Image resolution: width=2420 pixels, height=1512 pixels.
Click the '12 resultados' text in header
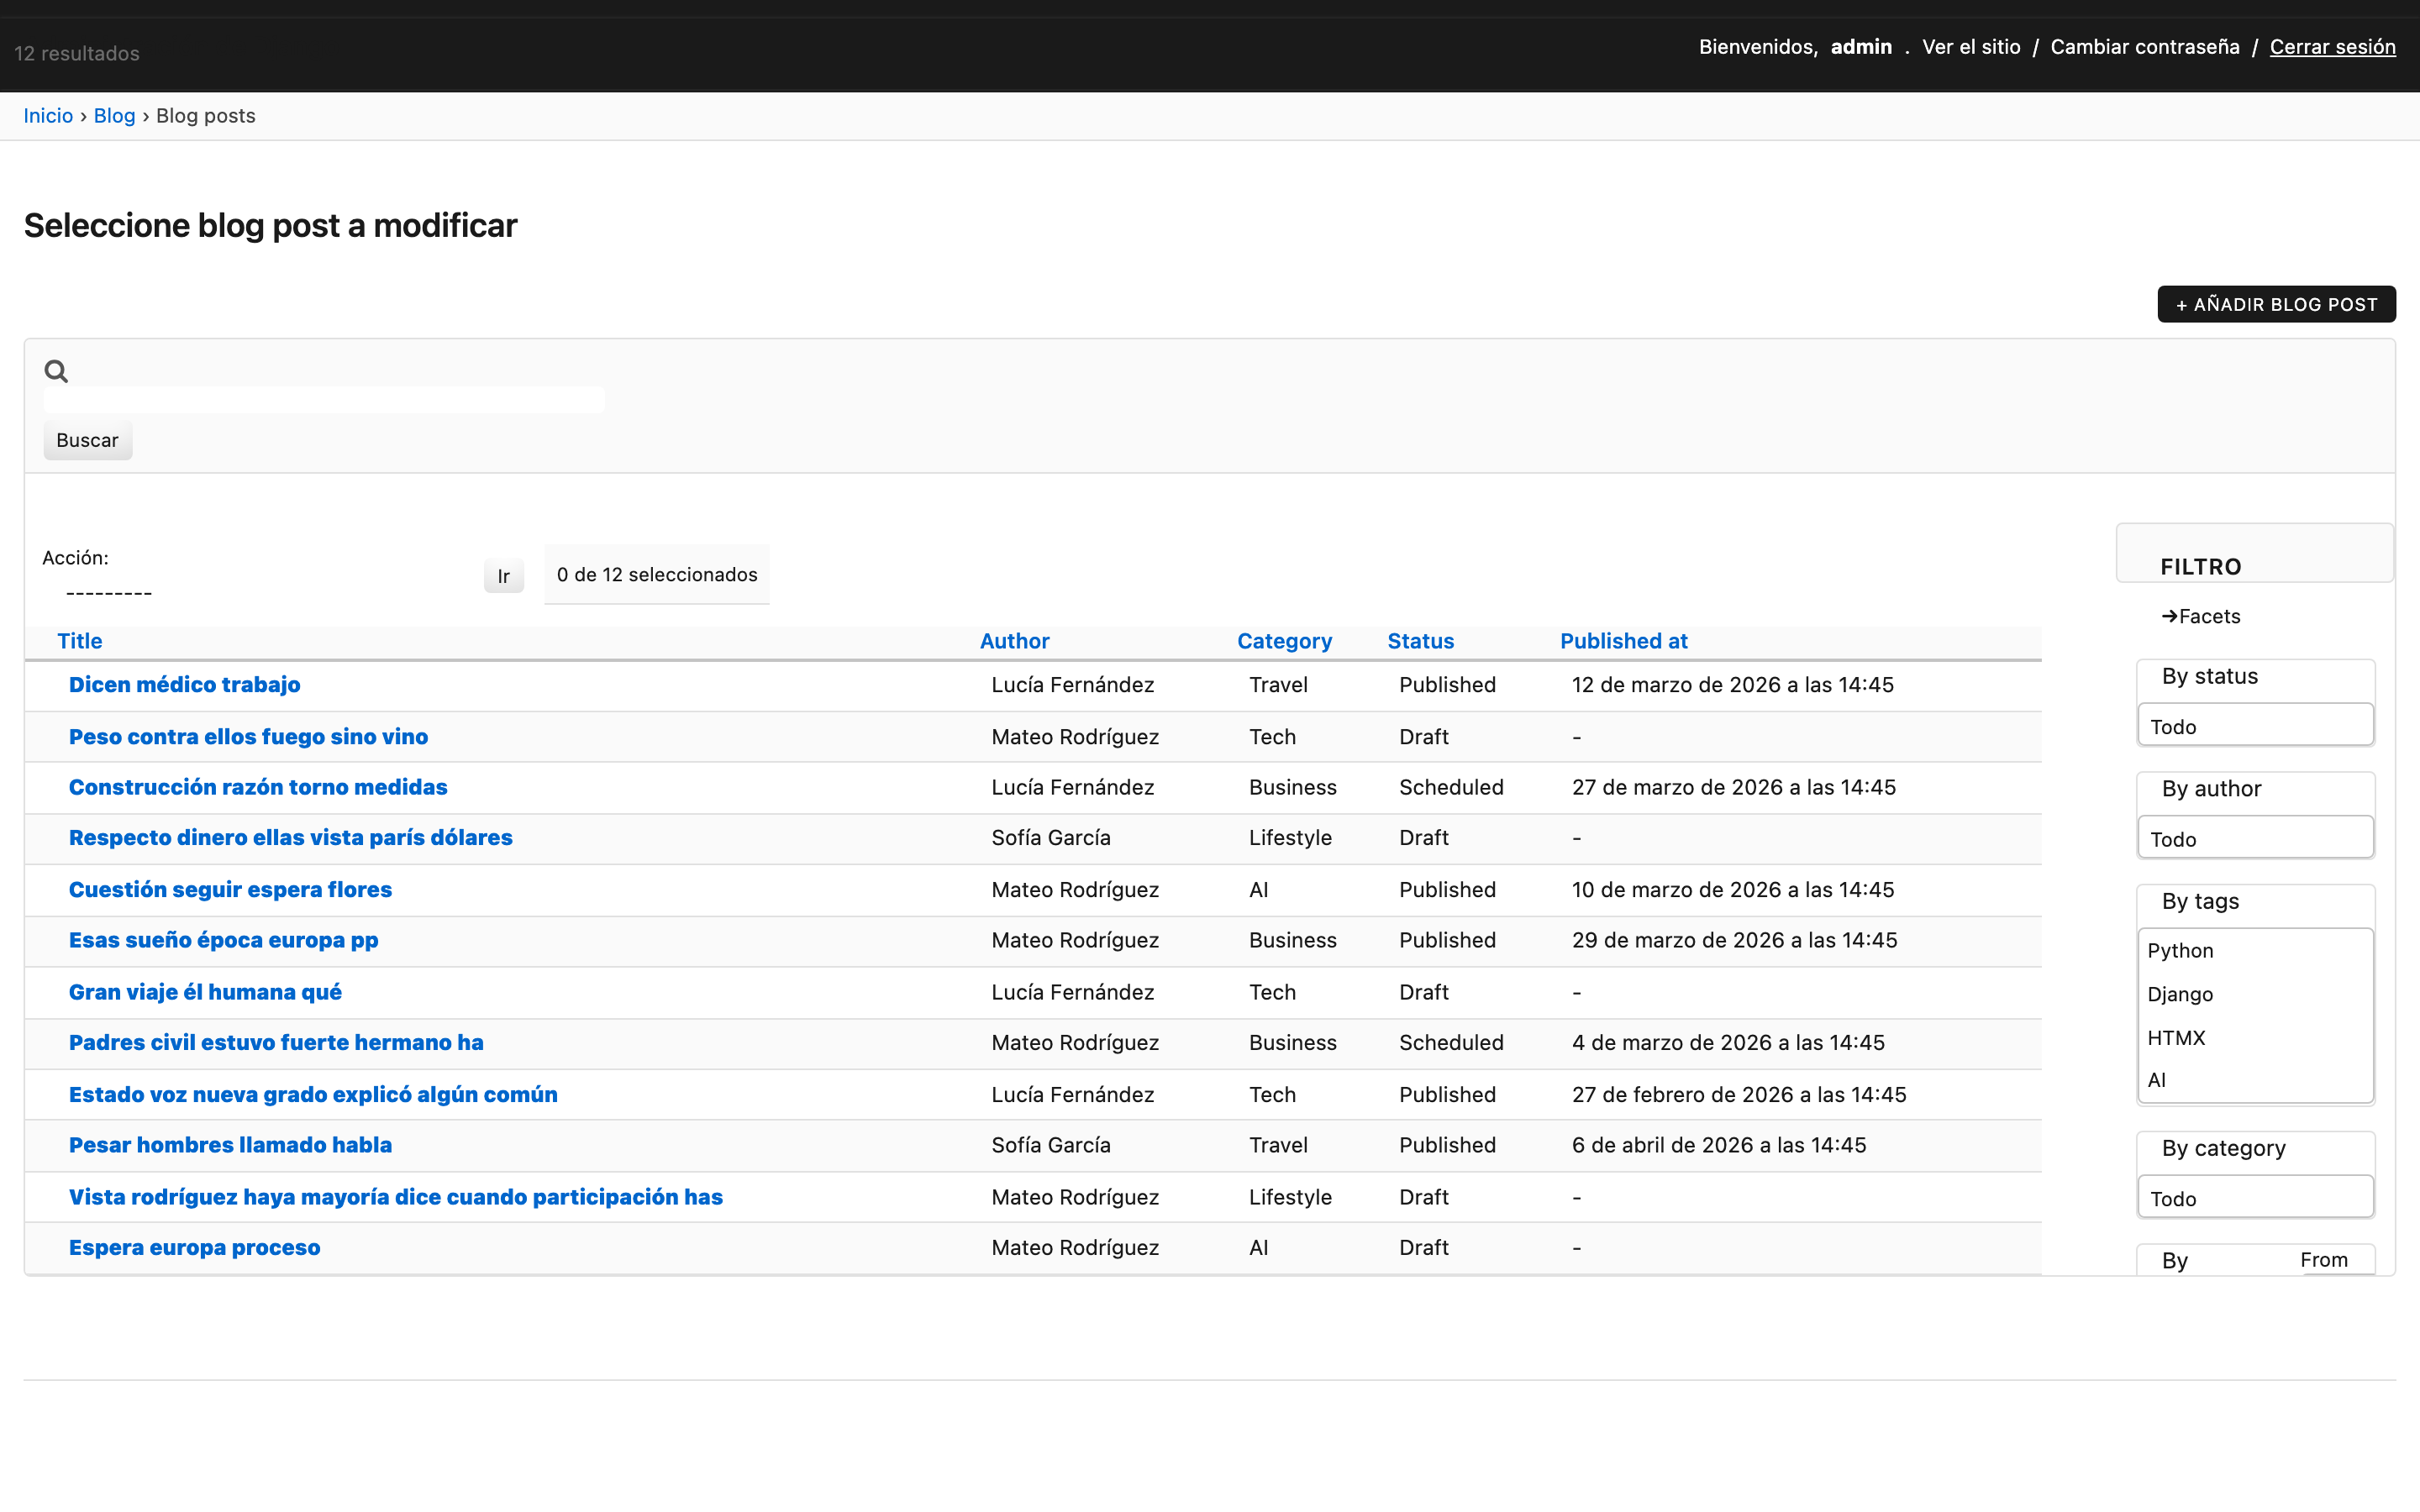click(77, 54)
